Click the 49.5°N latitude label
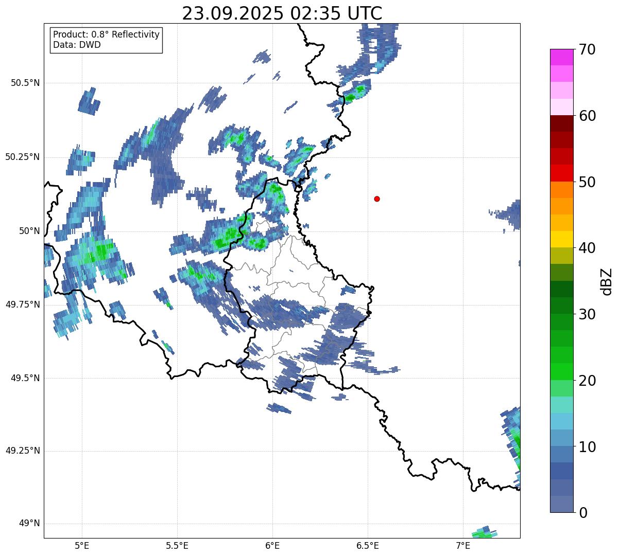The width and height of the screenshot is (619, 556). pos(25,378)
